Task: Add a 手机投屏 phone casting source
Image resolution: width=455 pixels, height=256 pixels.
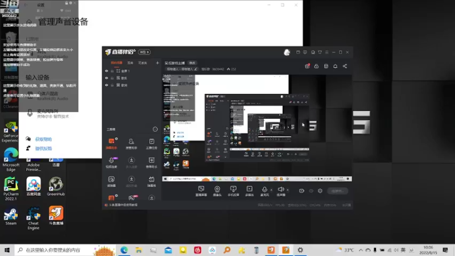Action: click(233, 191)
